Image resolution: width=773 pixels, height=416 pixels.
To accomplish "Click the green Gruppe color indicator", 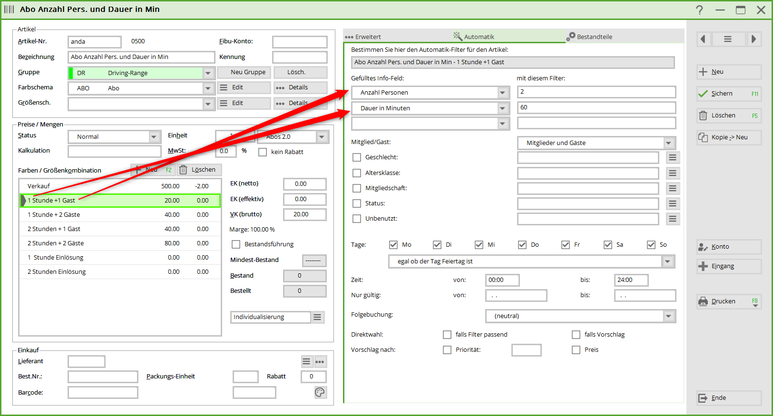I will click(71, 73).
